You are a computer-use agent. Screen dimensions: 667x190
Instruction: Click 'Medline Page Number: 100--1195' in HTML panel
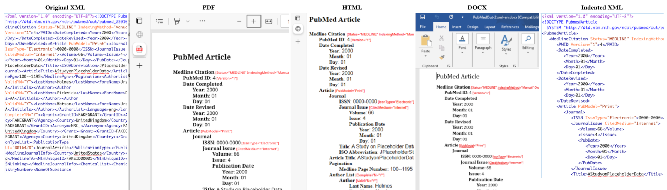(x=376, y=169)
